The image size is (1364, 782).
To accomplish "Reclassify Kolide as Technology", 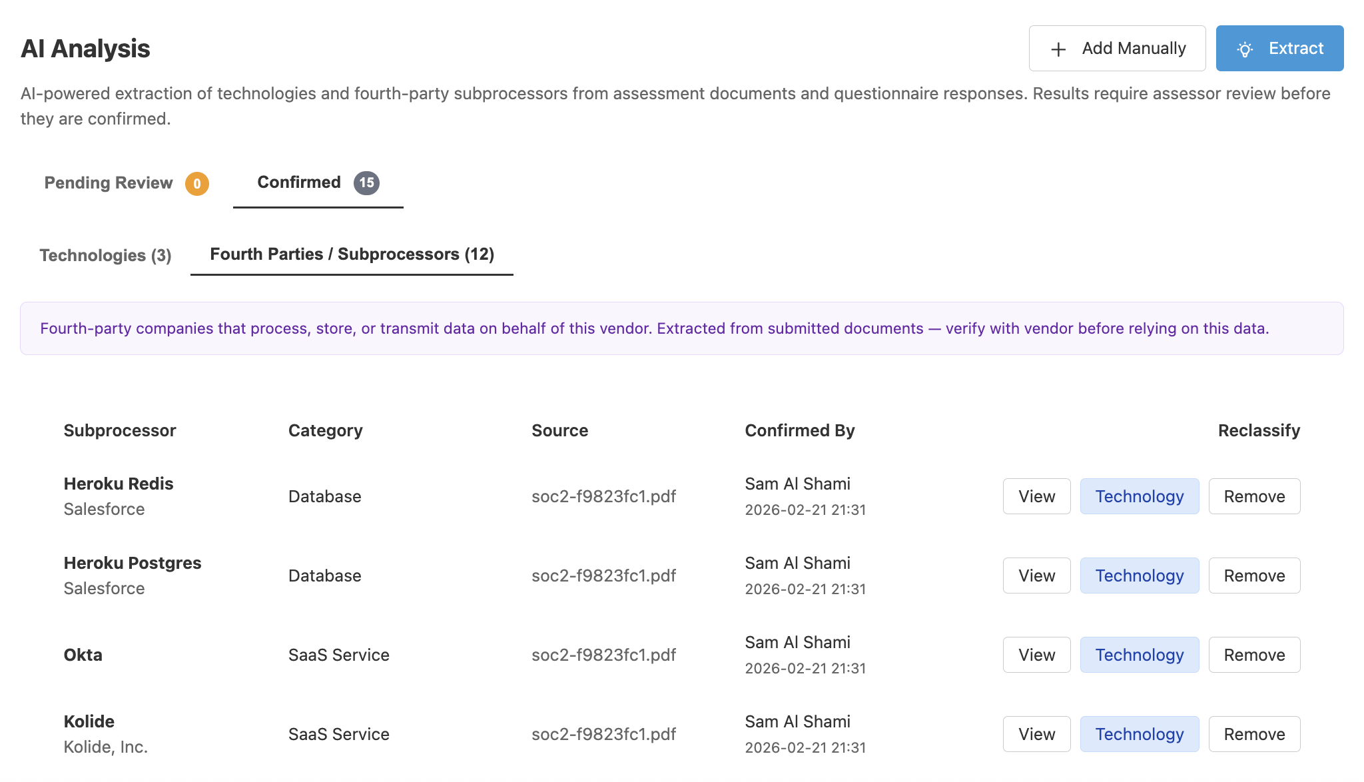I will pyautogui.click(x=1139, y=734).
